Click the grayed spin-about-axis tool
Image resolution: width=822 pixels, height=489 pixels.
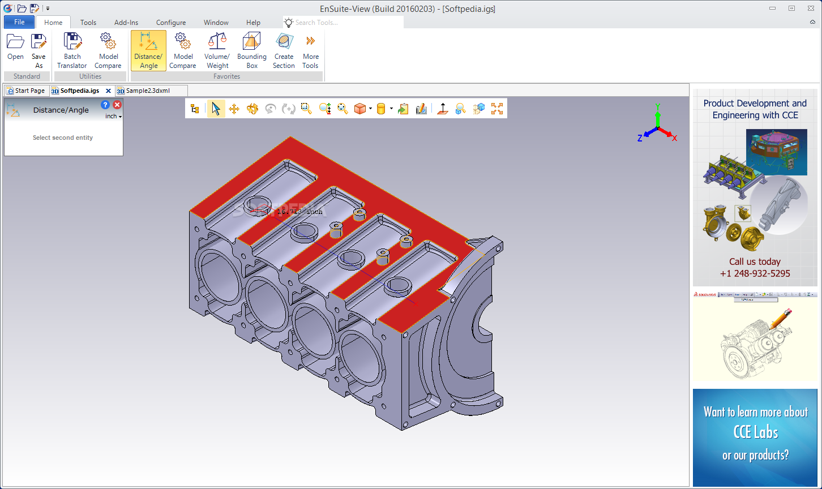[271, 109]
